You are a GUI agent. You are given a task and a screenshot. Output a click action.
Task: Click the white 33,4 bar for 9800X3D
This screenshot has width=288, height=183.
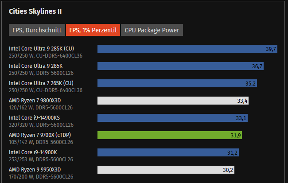[173, 101]
